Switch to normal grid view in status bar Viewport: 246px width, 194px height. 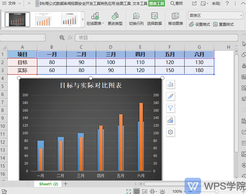[x=136, y=191]
